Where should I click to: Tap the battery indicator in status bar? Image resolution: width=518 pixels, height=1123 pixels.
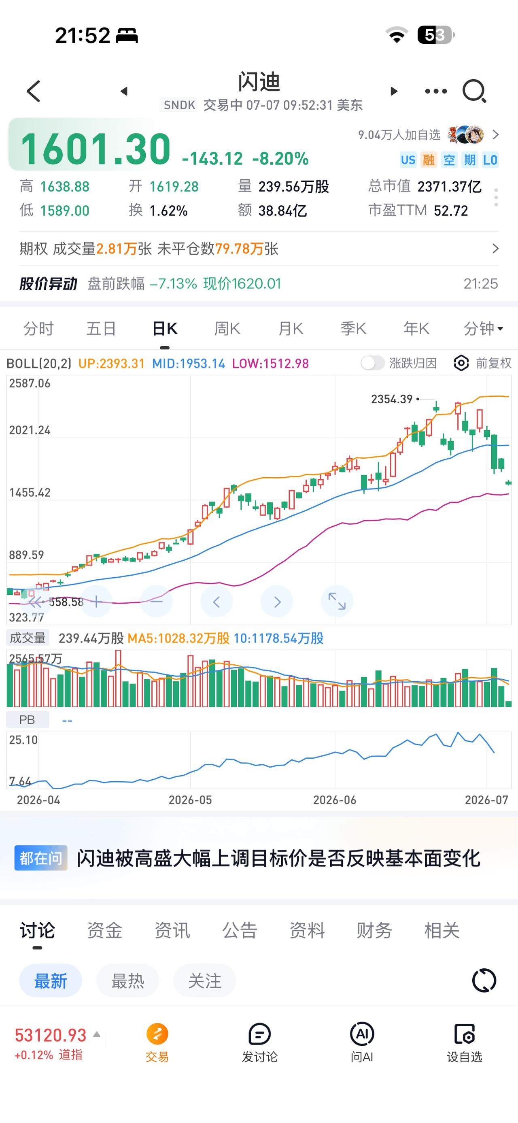click(x=436, y=35)
